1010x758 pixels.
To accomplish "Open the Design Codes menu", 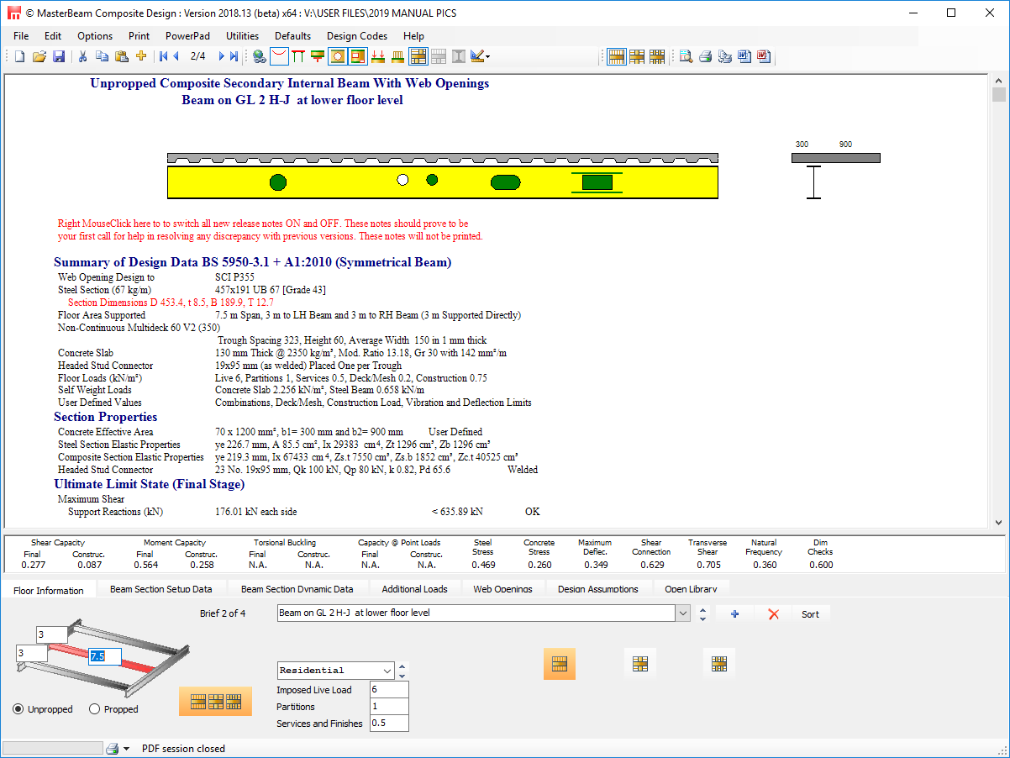I will [356, 36].
